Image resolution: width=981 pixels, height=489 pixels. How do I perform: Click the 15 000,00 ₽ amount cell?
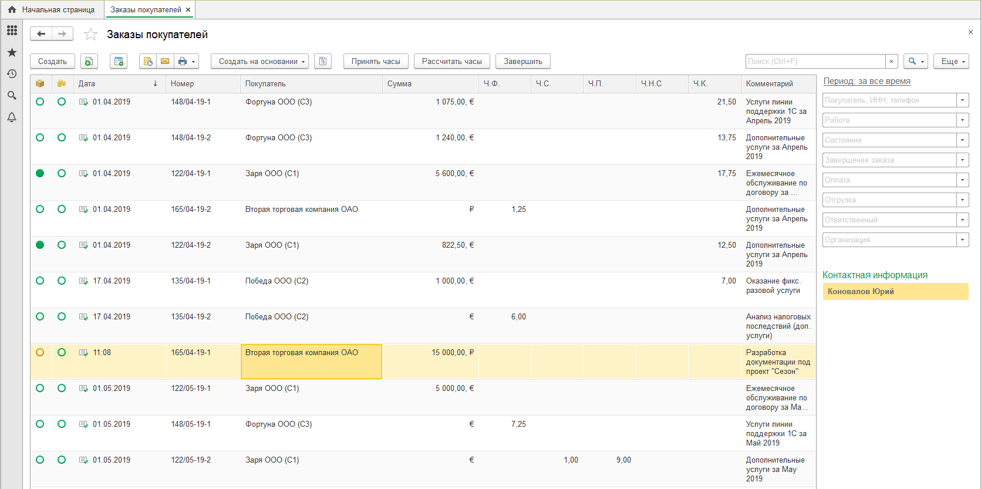tap(430, 362)
